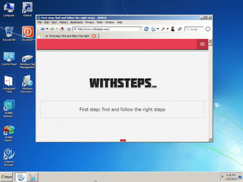Click 'First step: find and follow the right steps' text

point(122,110)
